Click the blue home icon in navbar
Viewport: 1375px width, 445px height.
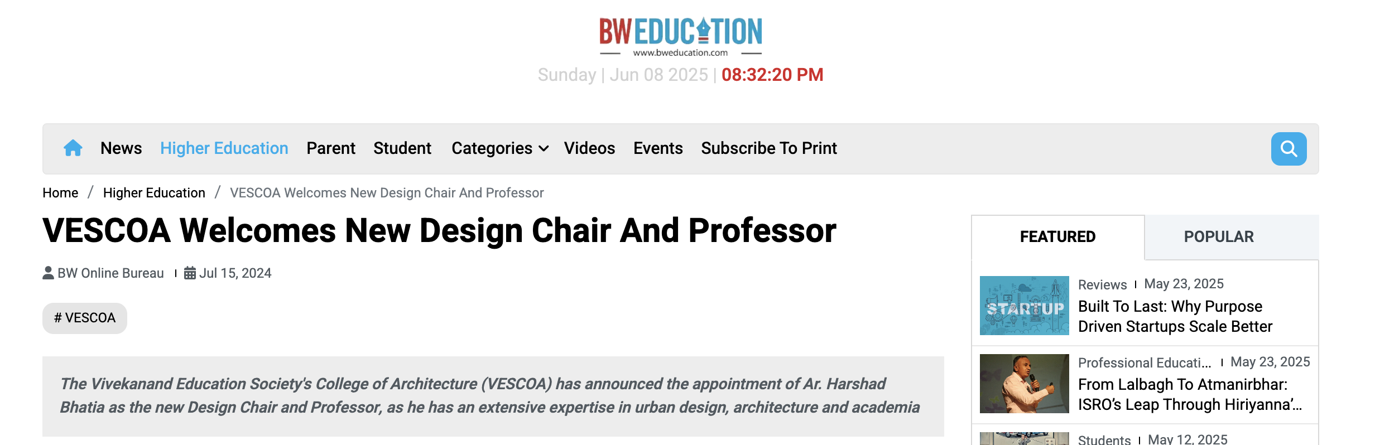coord(73,148)
